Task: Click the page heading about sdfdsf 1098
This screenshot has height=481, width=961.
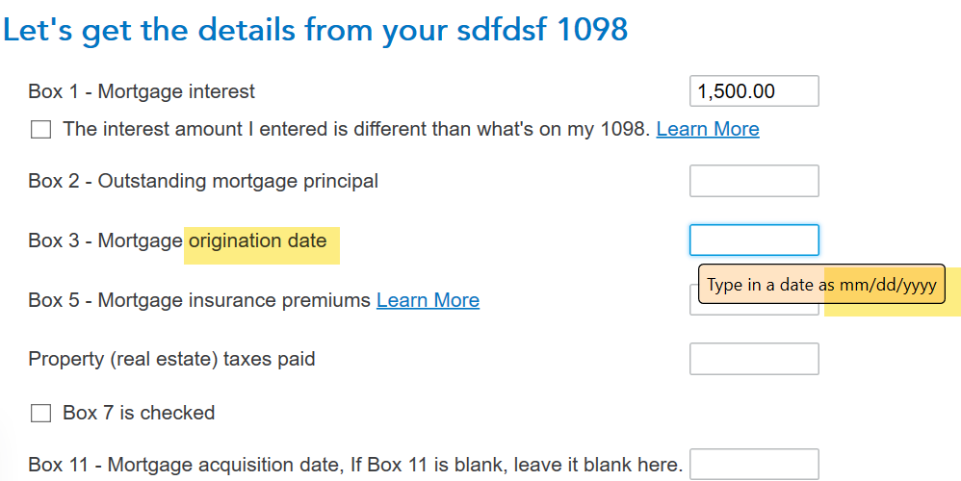Action: tap(316, 29)
